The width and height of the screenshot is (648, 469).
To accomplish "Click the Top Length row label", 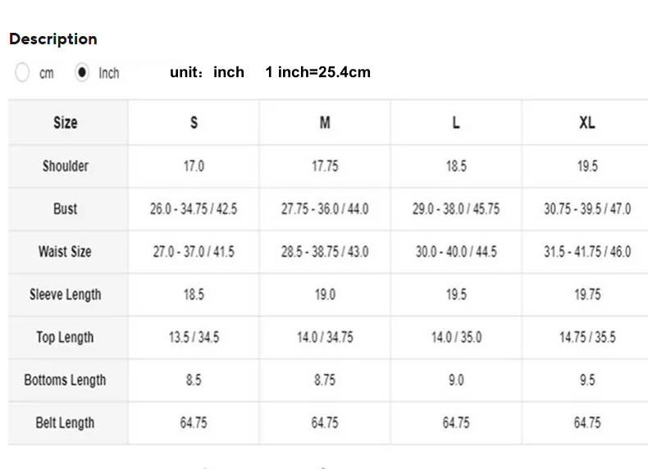I will pos(65,337).
